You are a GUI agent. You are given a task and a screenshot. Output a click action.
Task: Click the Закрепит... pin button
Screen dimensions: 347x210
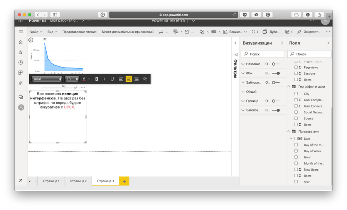pyautogui.click(x=309, y=32)
